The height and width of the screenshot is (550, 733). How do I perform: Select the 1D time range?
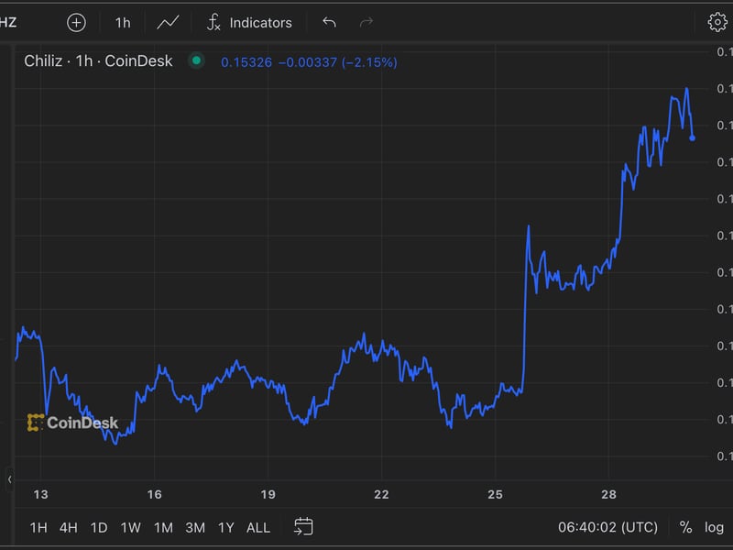[98, 527]
